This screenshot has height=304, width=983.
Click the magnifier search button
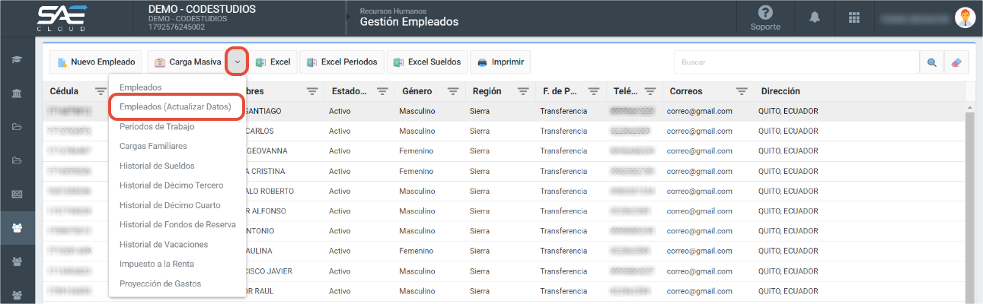coord(931,62)
